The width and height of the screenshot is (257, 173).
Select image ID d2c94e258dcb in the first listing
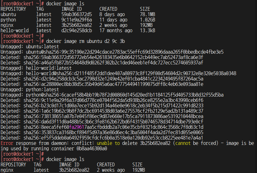77,31
